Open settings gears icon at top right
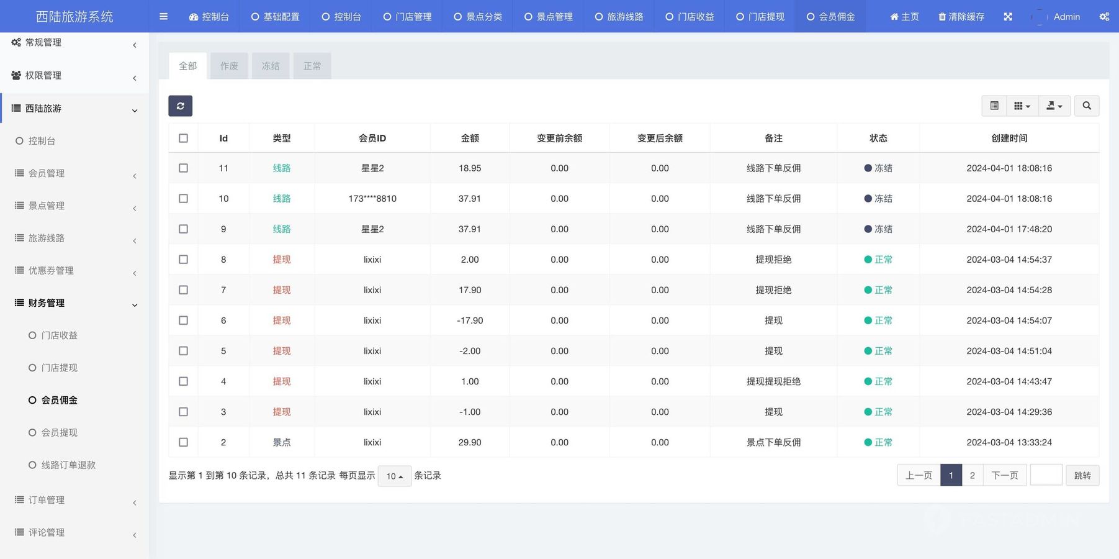This screenshot has height=559, width=1119. [x=1103, y=17]
